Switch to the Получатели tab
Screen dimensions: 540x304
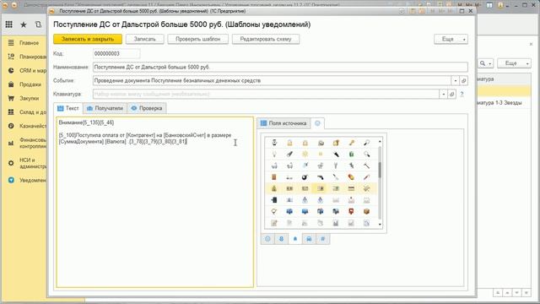click(105, 108)
